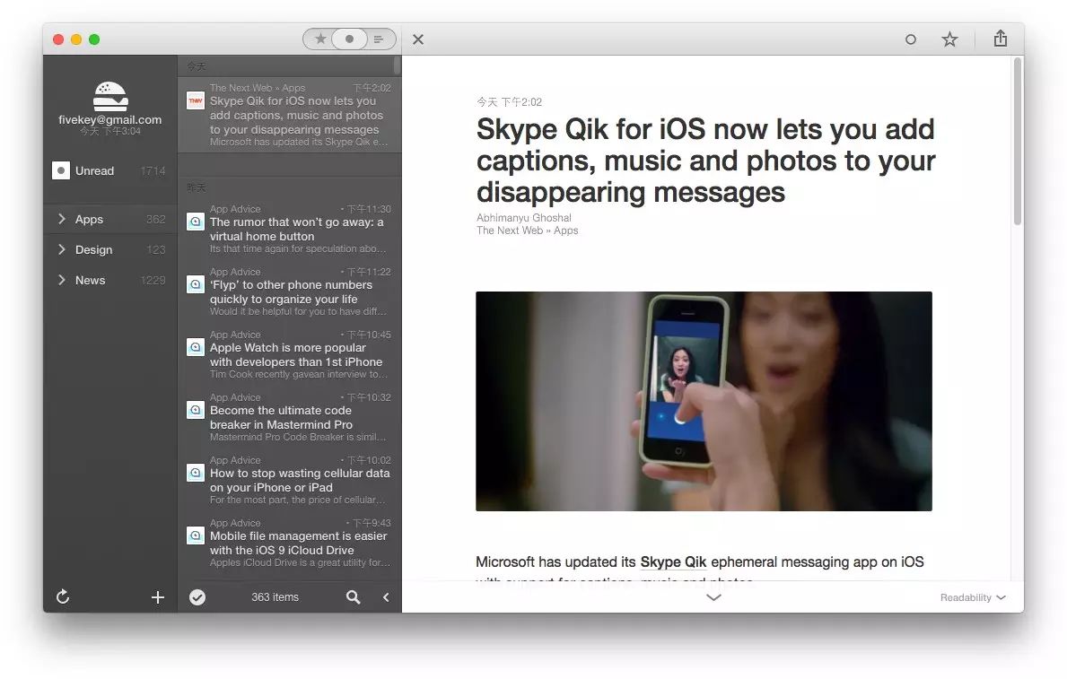Mark article as unread circle icon
Screen dimensions: 1067x679
point(911,39)
